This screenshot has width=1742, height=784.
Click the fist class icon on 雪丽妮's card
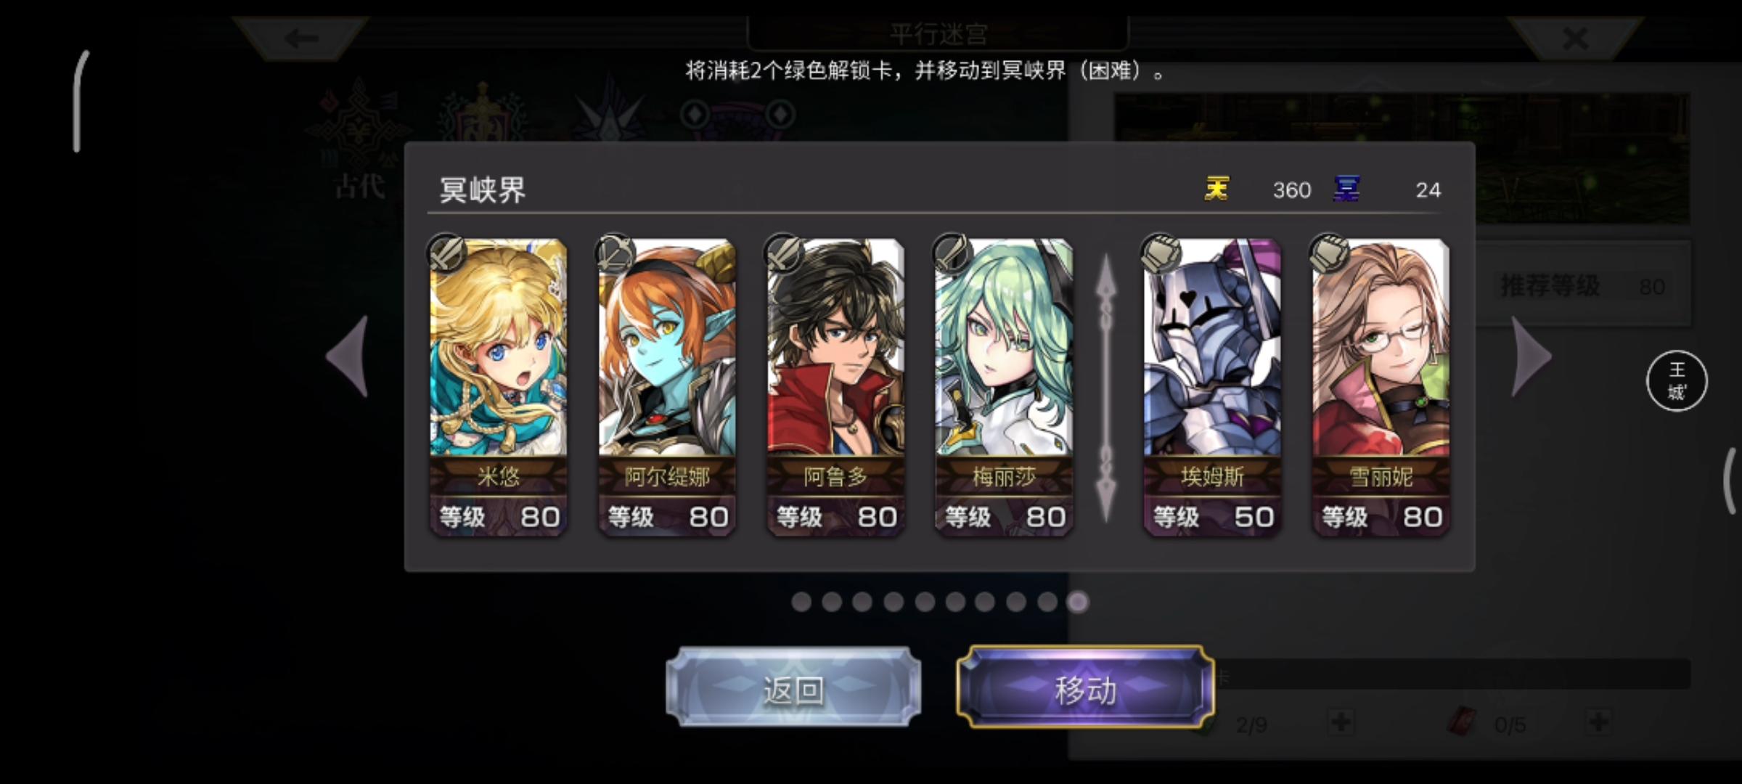click(1329, 253)
